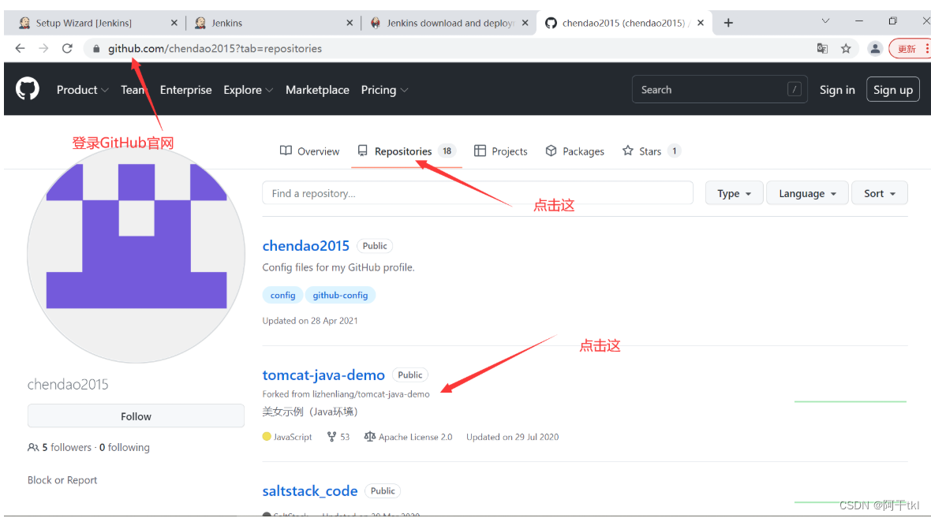Click the repositories count badge 18

[447, 151]
